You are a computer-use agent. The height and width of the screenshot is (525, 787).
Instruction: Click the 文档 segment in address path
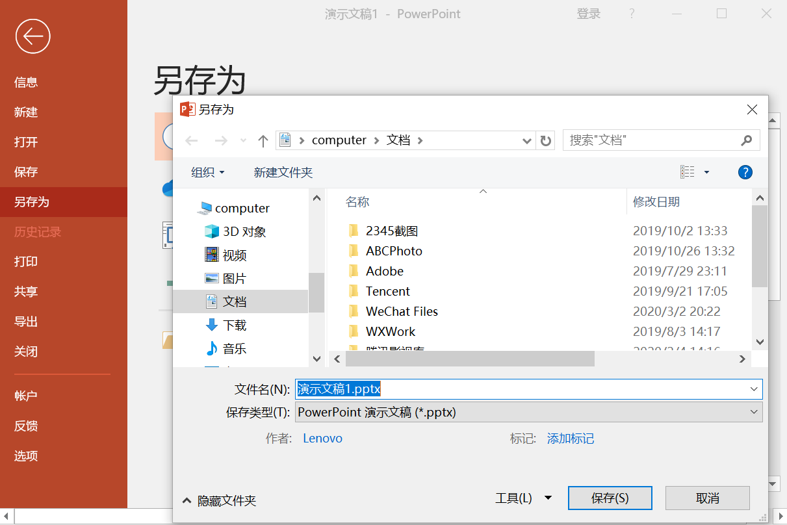pyautogui.click(x=398, y=140)
